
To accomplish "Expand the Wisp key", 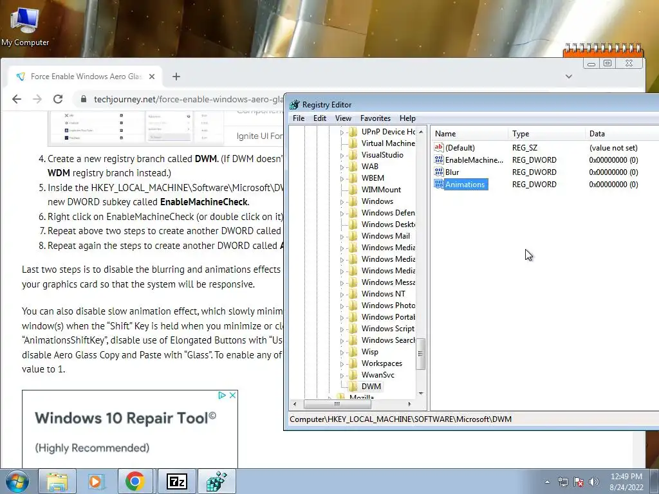I will click(x=342, y=352).
